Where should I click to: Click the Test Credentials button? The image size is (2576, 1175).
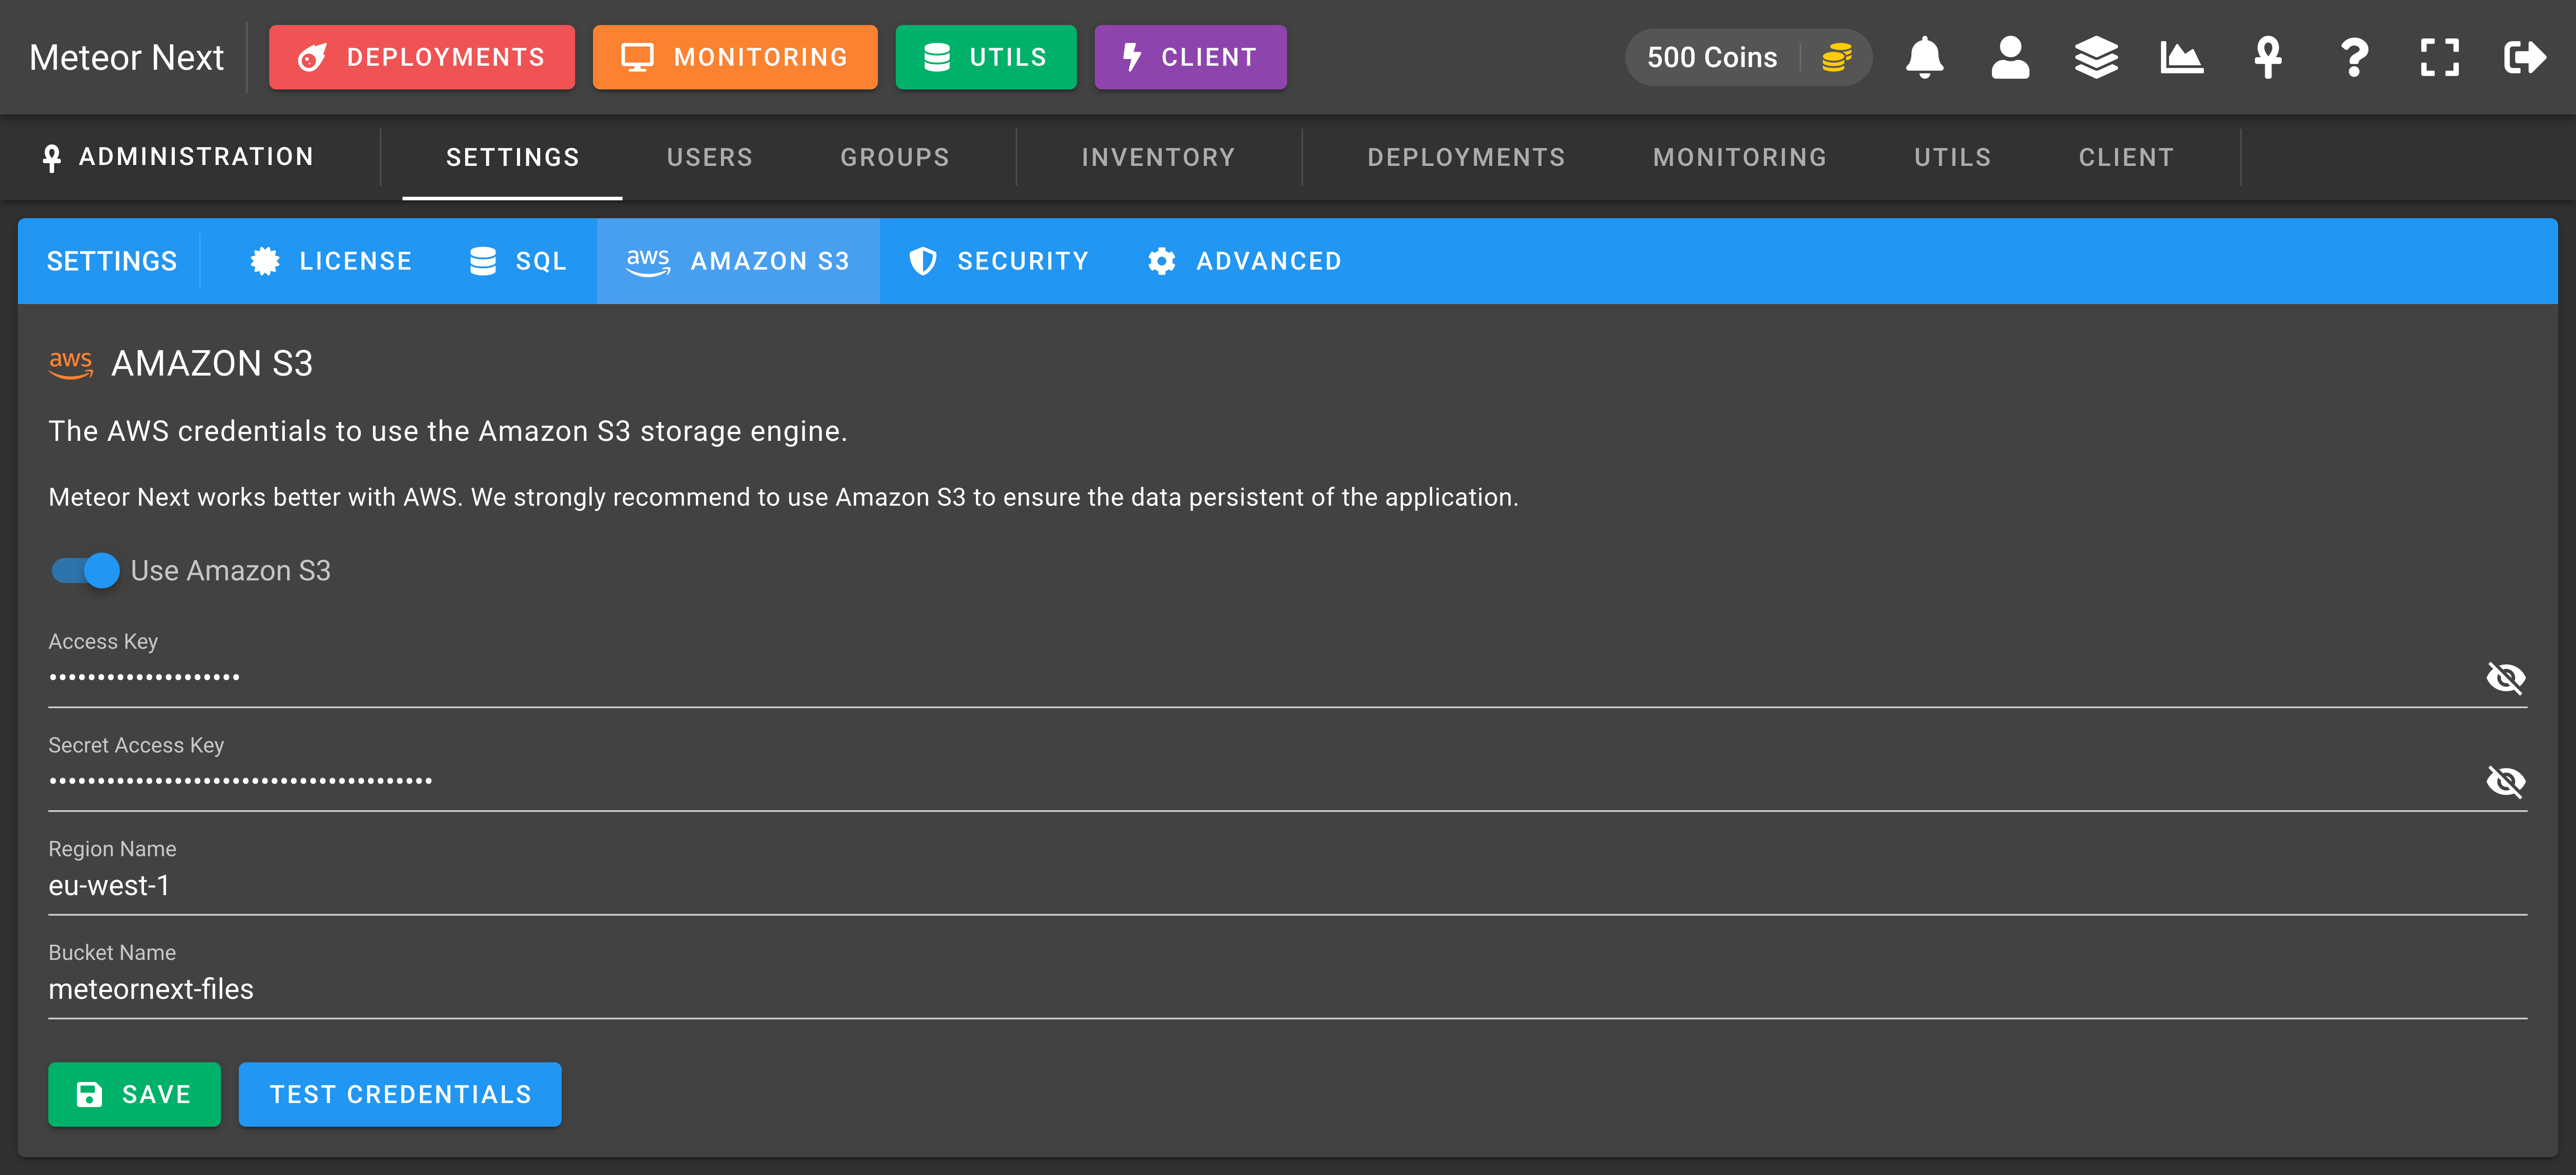pyautogui.click(x=400, y=1094)
